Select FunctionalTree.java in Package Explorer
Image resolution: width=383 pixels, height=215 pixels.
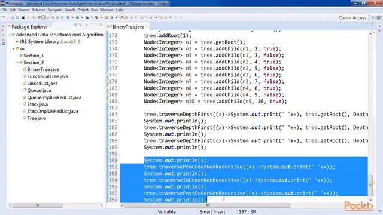(x=48, y=76)
